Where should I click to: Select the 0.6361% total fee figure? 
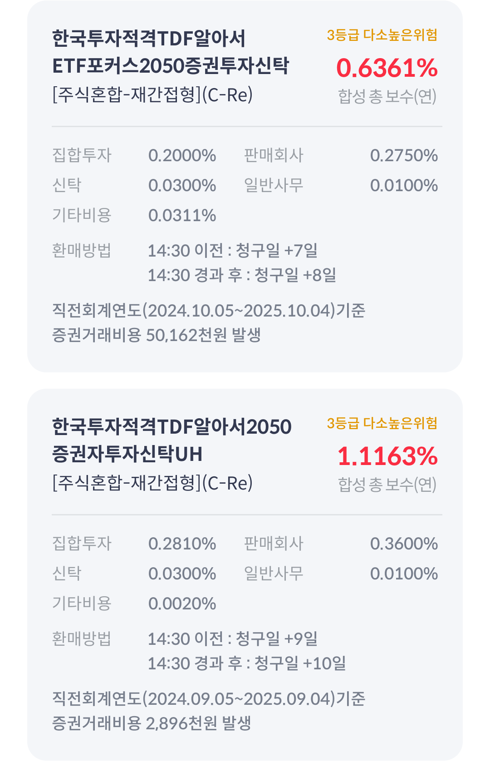tap(387, 68)
